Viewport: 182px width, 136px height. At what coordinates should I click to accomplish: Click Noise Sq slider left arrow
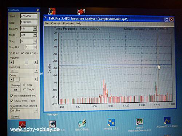tap(12, 71)
